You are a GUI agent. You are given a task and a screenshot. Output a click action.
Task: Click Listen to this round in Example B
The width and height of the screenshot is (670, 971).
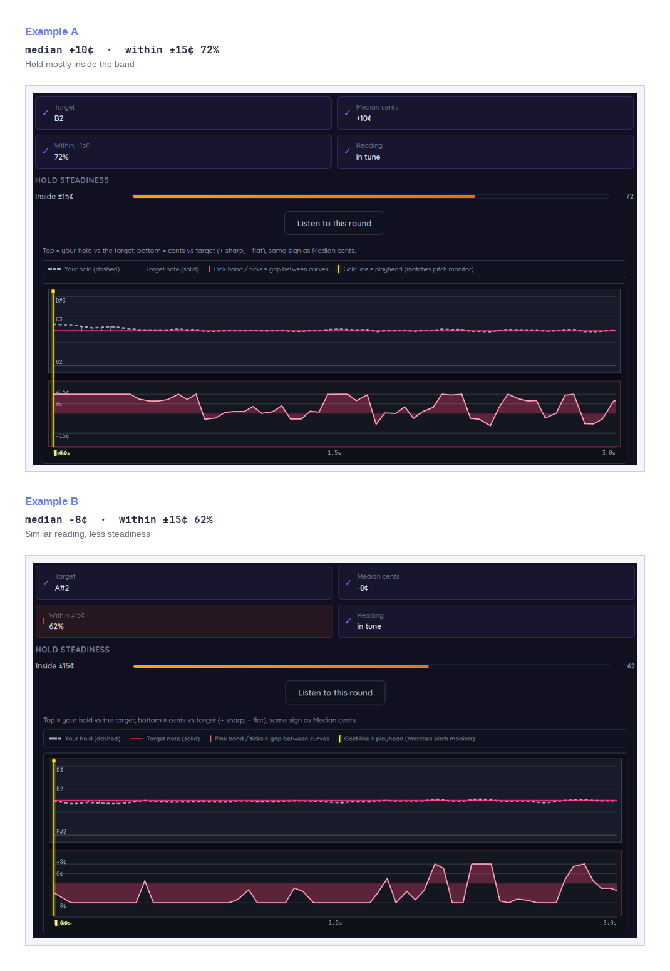[335, 693]
